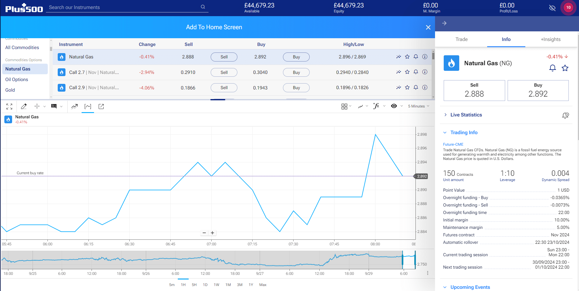Click the Buy 2.892 price box

(x=538, y=90)
